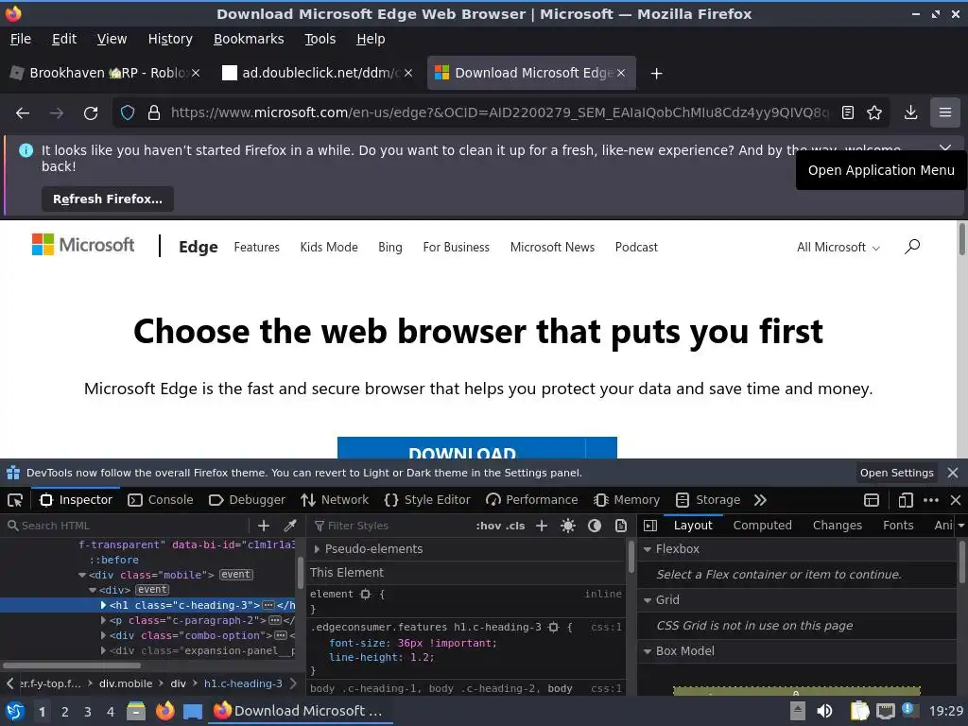The height and width of the screenshot is (726, 968).
Task: Expand the p c-paragraph-2 node
Action: click(103, 620)
